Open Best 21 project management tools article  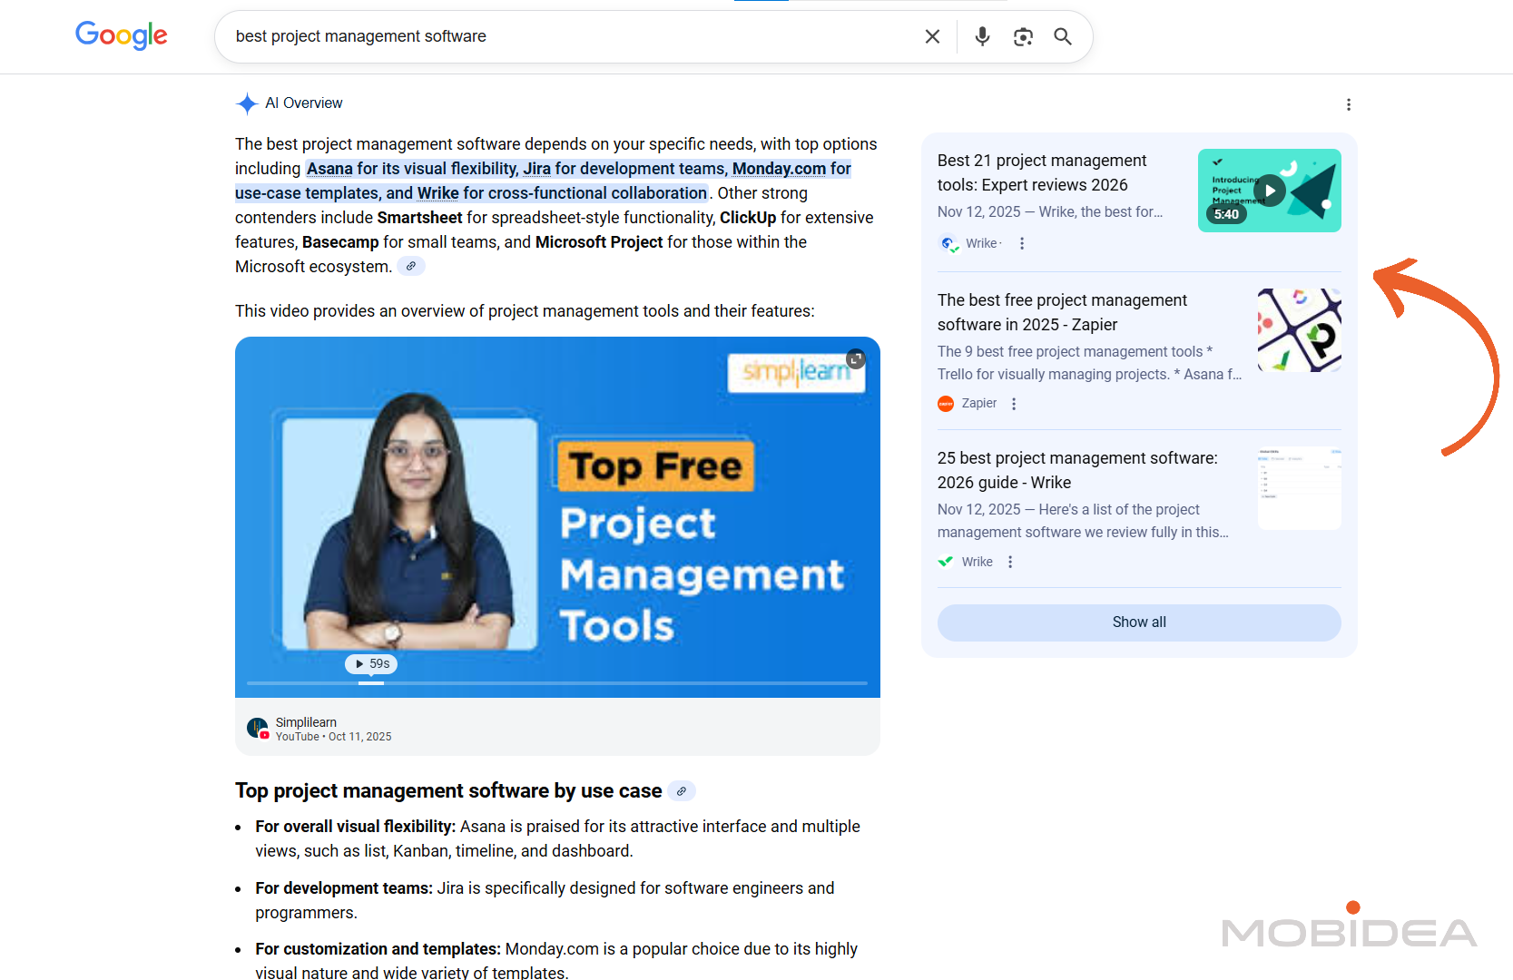click(1042, 172)
